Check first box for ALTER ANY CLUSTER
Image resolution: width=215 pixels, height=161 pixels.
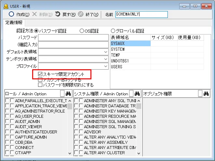click(76, 152)
